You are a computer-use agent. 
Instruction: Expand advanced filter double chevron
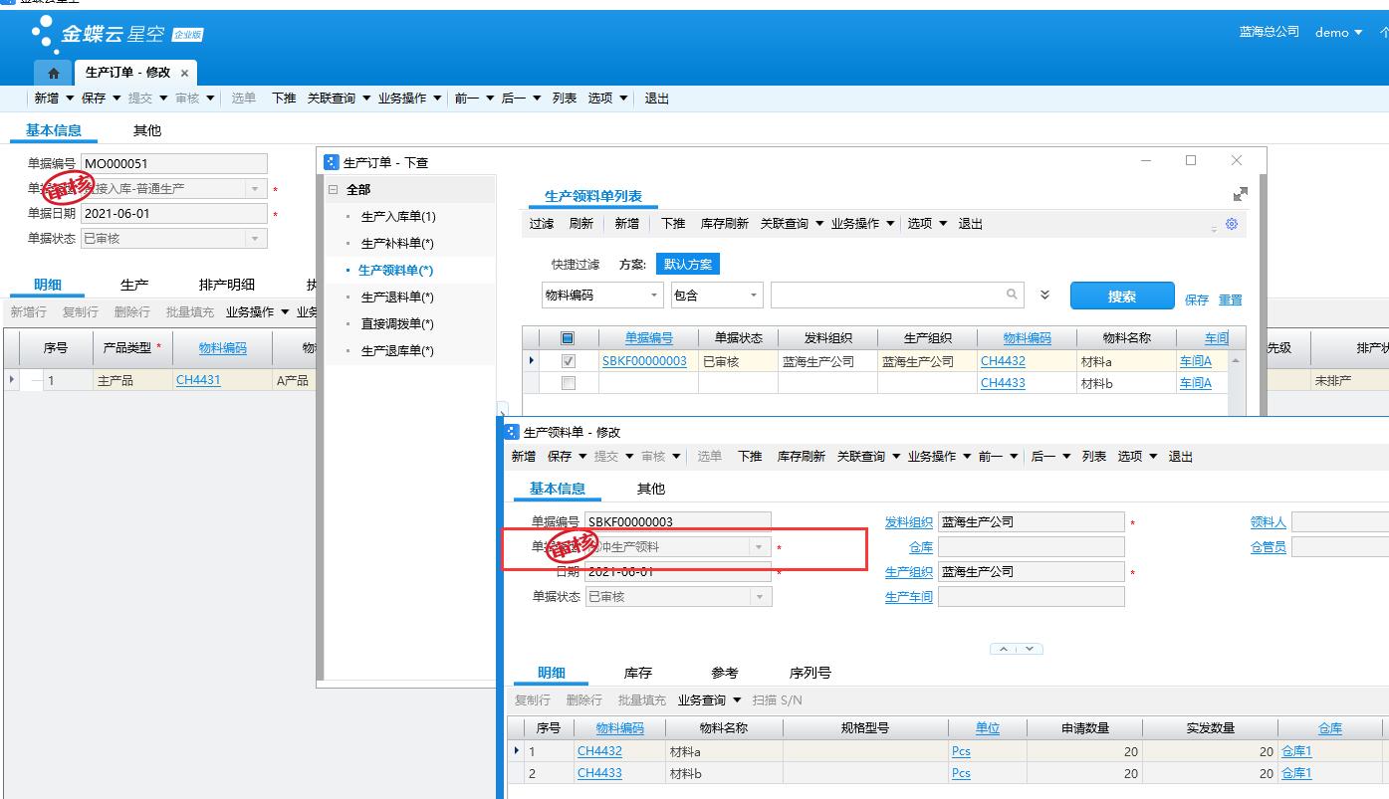pyautogui.click(x=1044, y=296)
